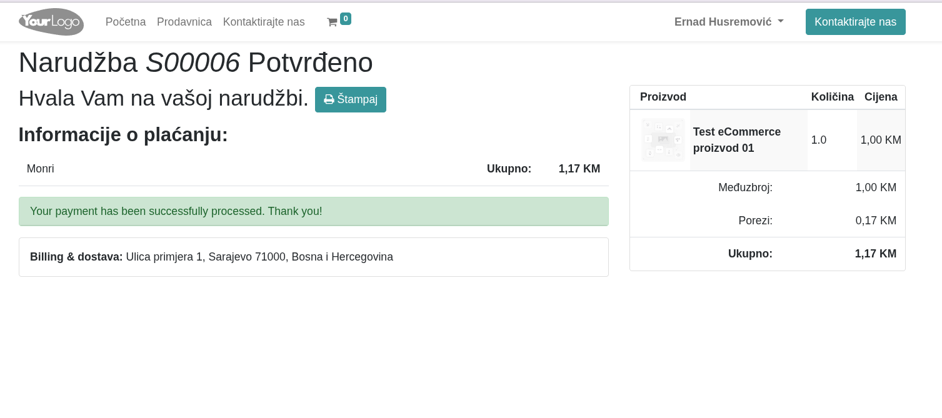Click the printer icon on Štampaj button
942x418 pixels.
coord(329,99)
